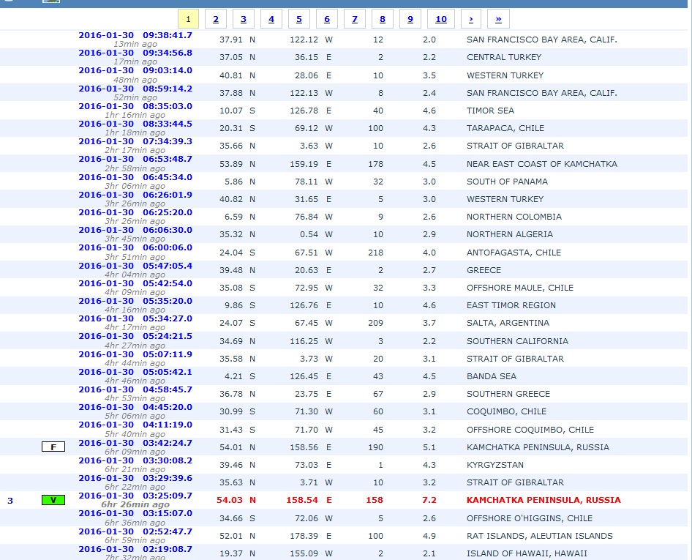The width and height of the screenshot is (692, 560).
Task: Open the 09:34:56.8 Central Turkey event
Action: coord(135,53)
